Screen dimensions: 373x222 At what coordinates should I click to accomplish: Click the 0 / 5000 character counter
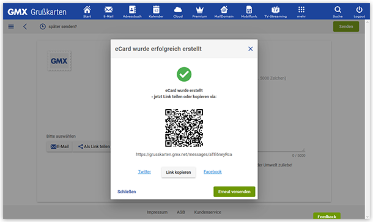coord(298,156)
